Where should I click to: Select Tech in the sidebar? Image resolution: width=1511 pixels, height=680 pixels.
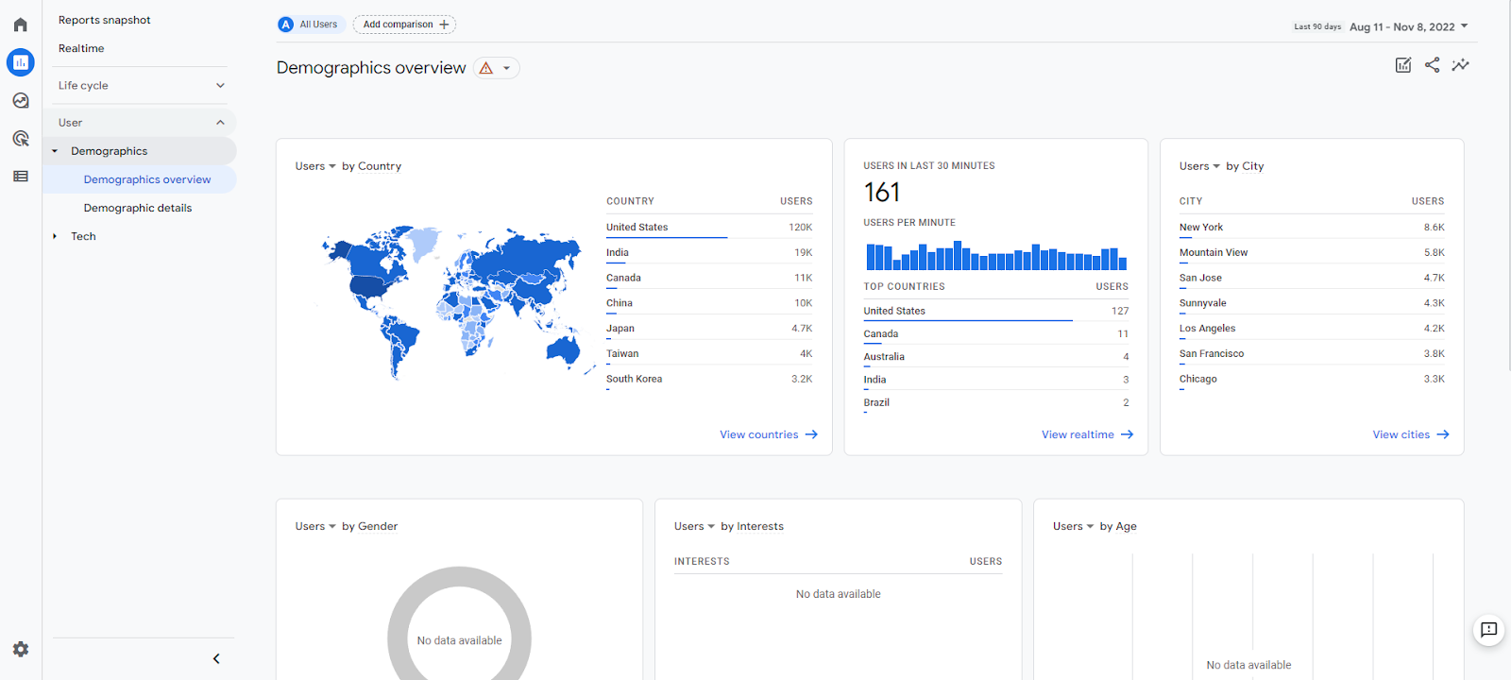point(83,236)
